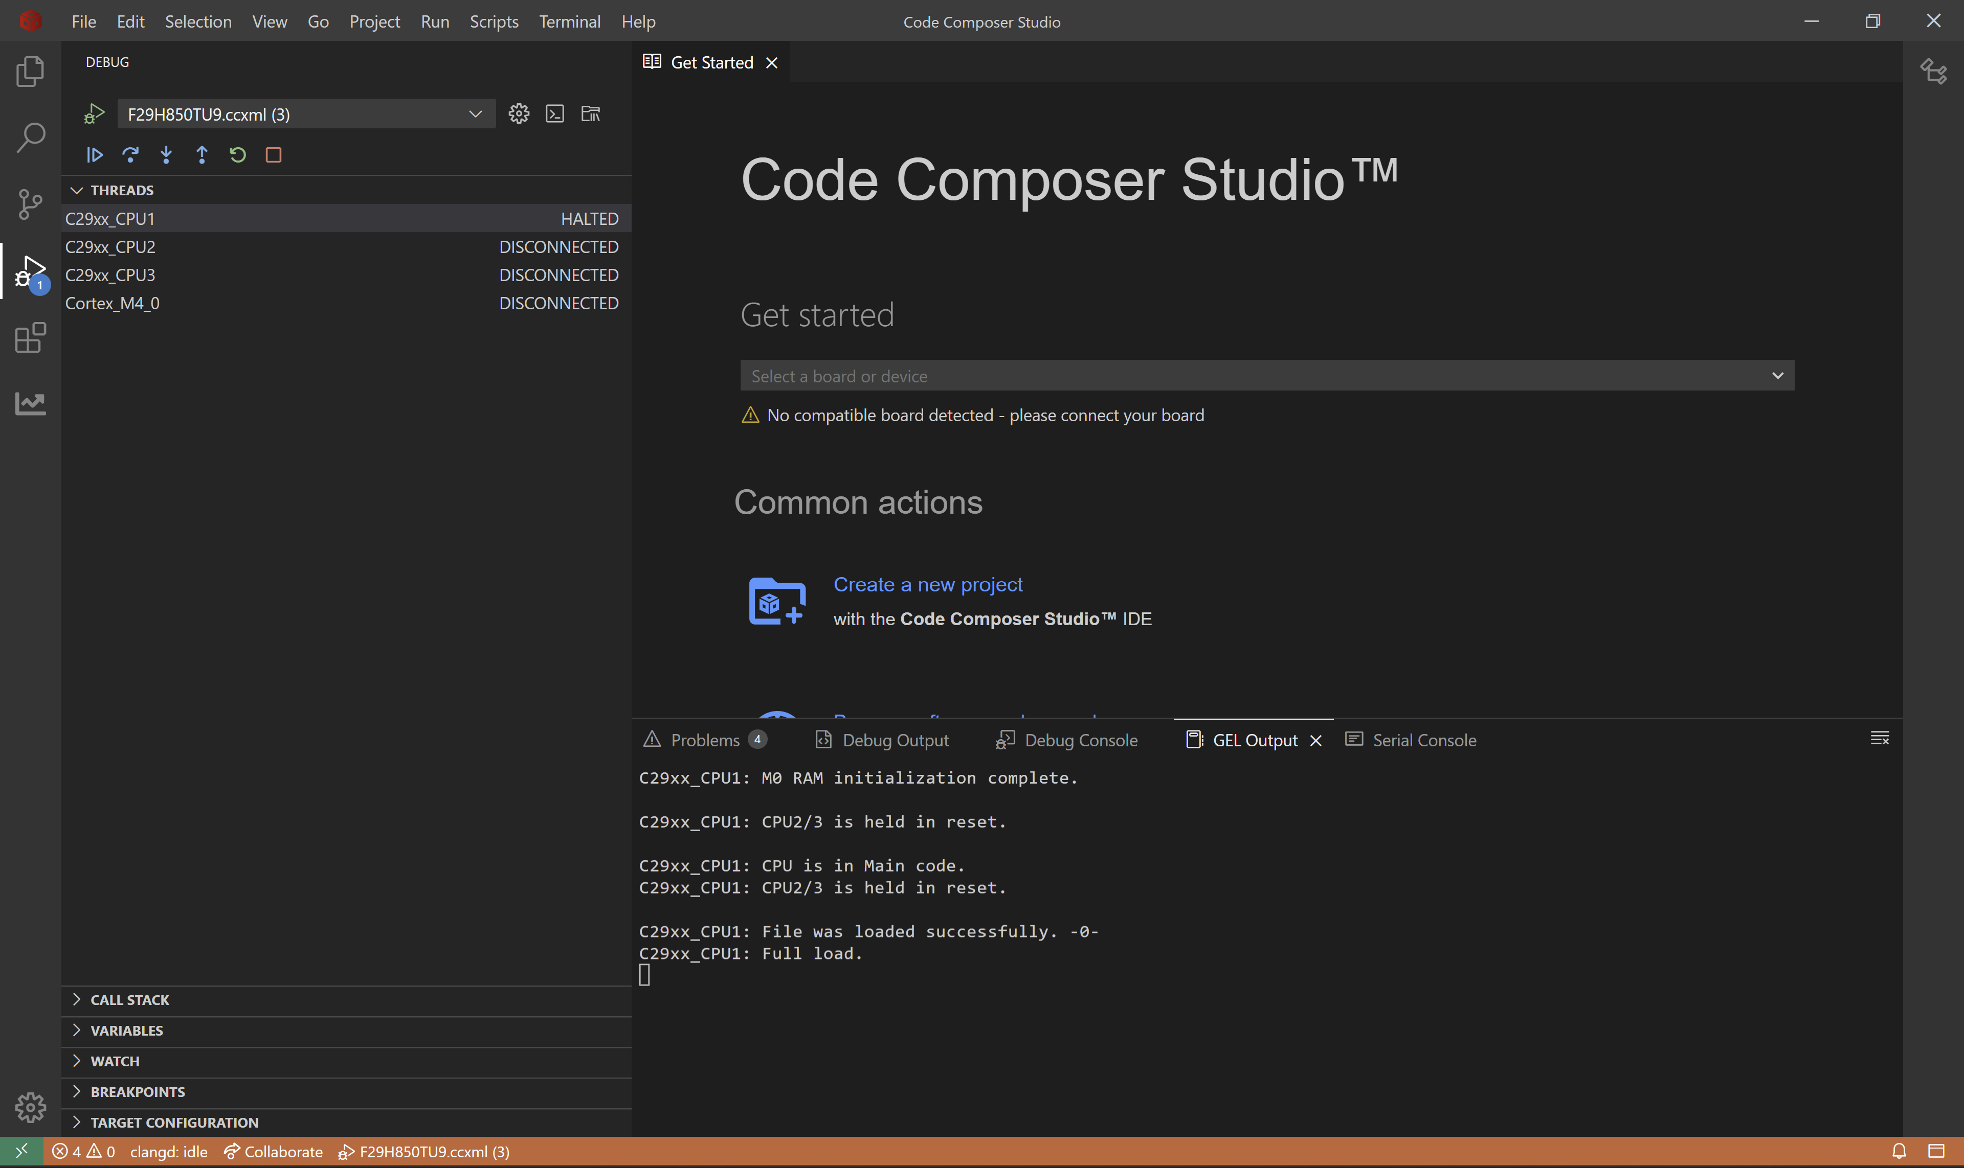Step out of the current function
This screenshot has height=1168, width=1964.
[202, 154]
